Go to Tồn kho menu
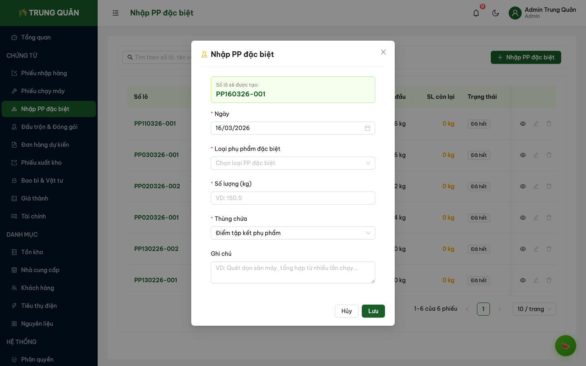Viewport: 586px width, 366px height. click(x=32, y=252)
